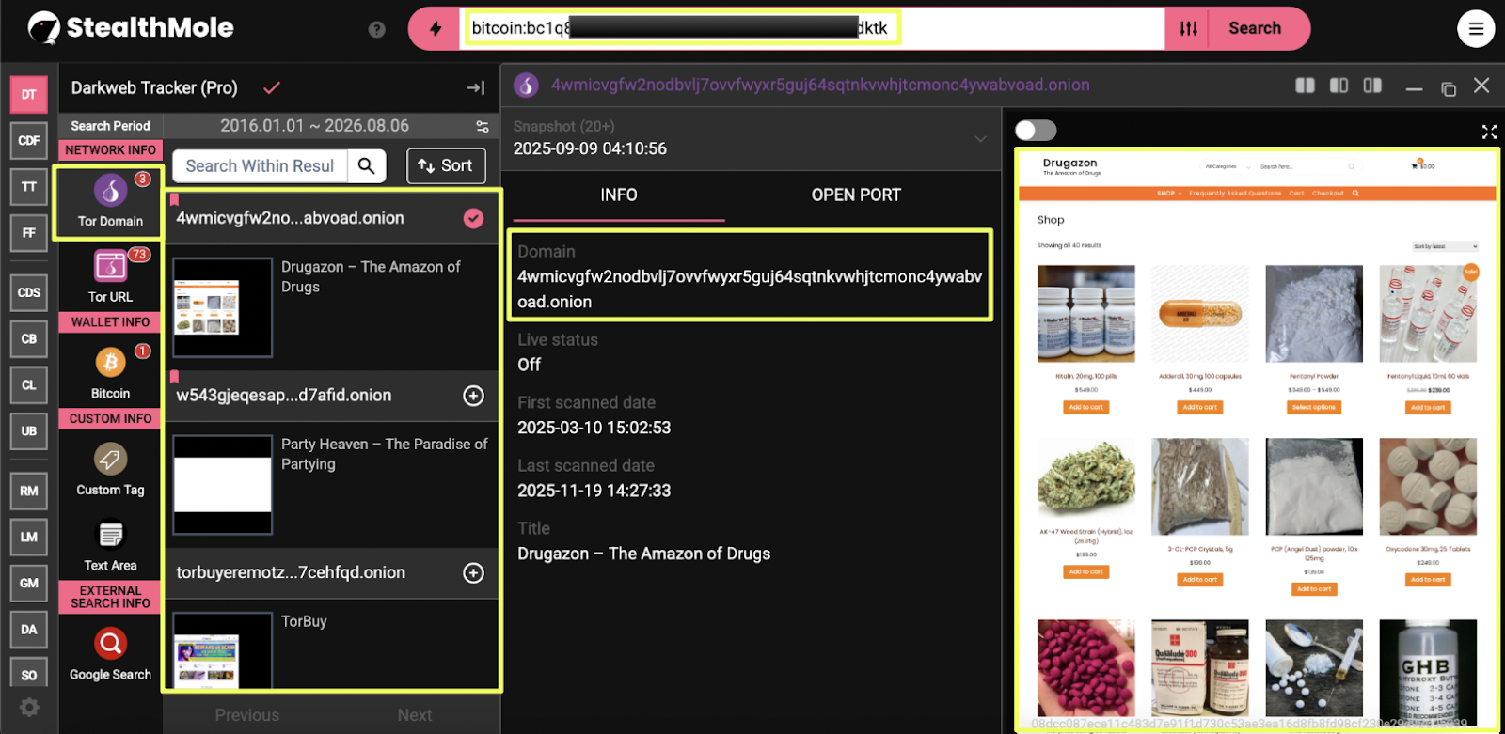This screenshot has width=1505, height=734.
Task: Expand the Snapshot (20+) dropdown
Action: [980, 139]
